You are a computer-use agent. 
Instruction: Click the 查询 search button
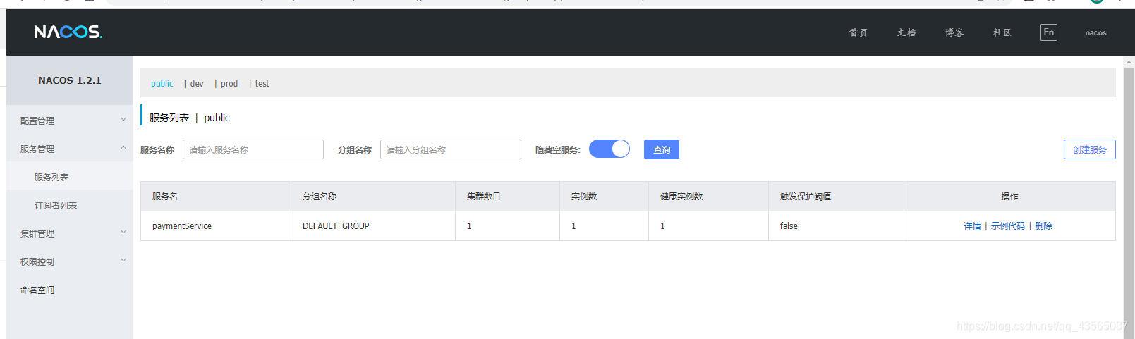click(662, 149)
